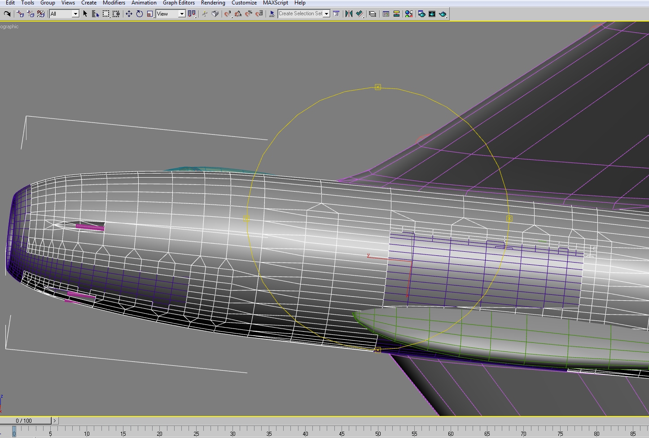This screenshot has width=649, height=438.
Task: Open Edit Named Selection Sets icon
Action: tap(272, 14)
